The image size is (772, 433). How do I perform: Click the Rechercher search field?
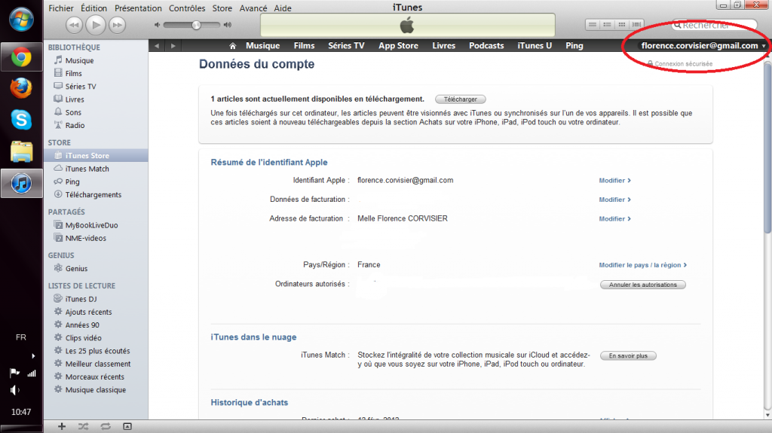pos(715,25)
